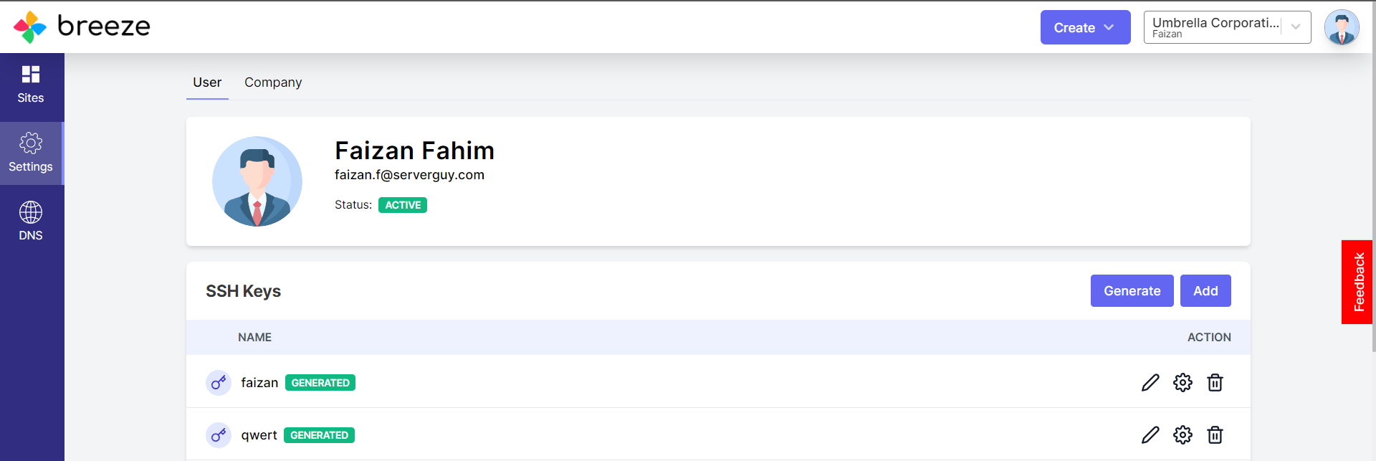
Task: Generate a new SSH key
Action: tap(1132, 291)
